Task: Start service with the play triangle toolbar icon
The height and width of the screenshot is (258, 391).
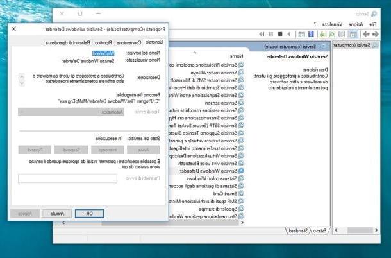Action: click(x=289, y=34)
